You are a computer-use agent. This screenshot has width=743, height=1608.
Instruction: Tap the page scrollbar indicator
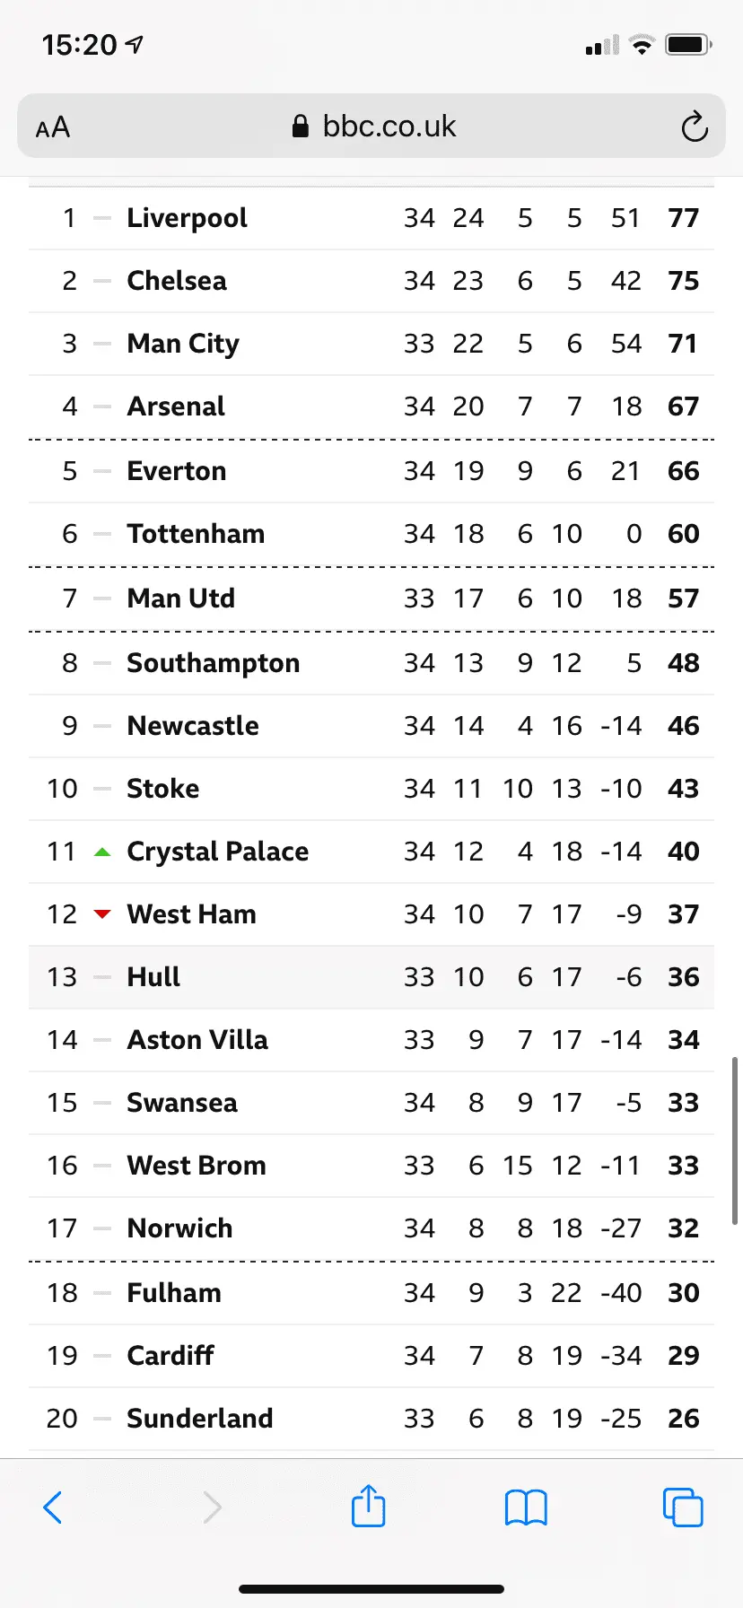735,1140
